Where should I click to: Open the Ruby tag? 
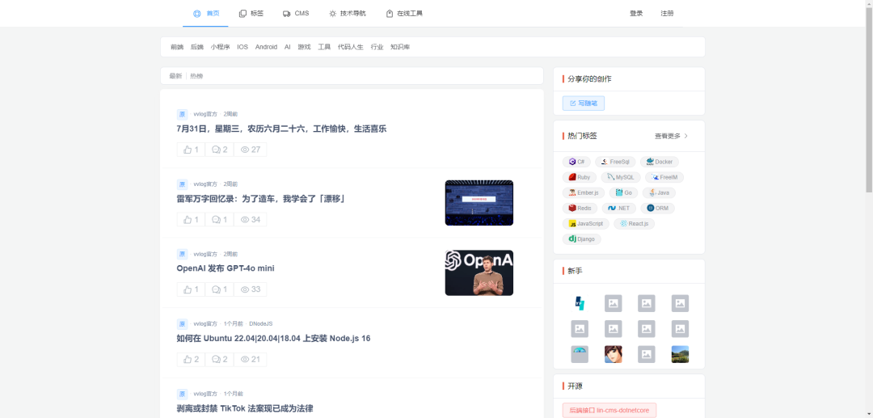(579, 178)
